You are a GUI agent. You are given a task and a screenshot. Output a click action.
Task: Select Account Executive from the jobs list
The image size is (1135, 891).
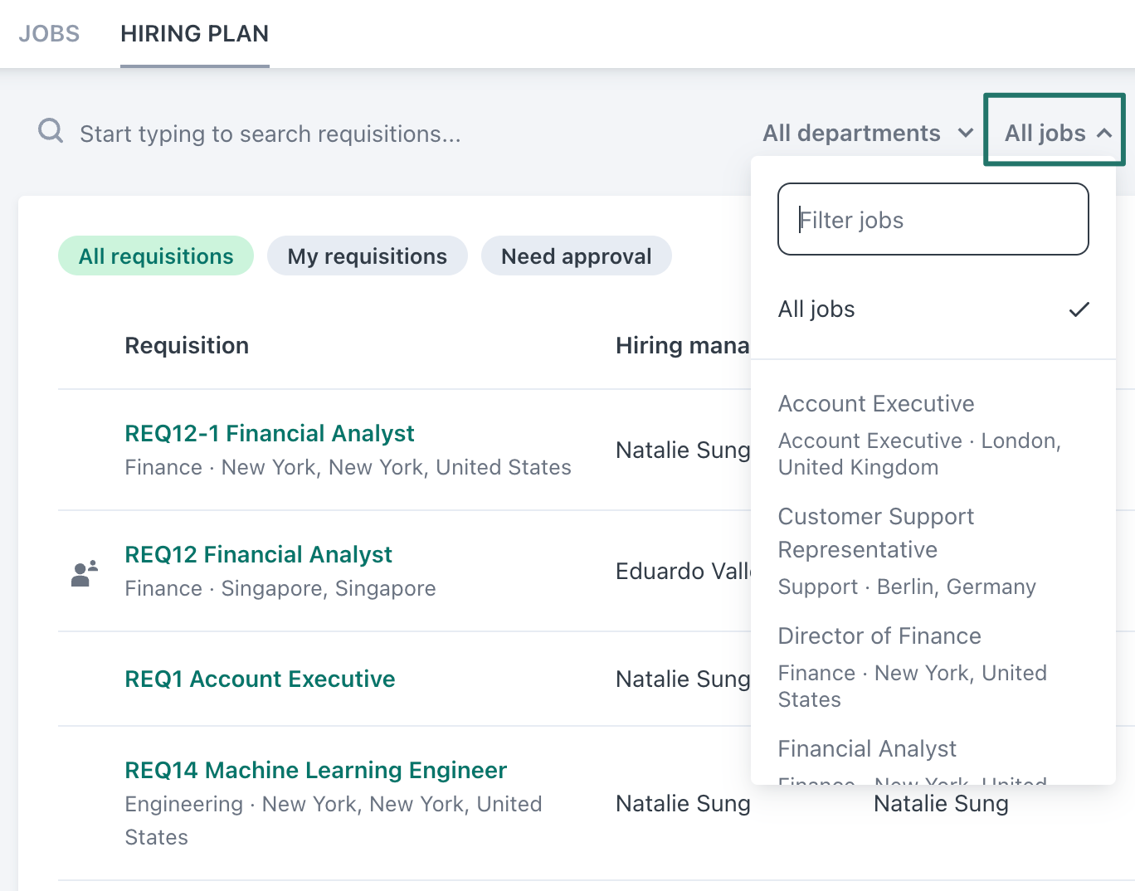click(876, 404)
